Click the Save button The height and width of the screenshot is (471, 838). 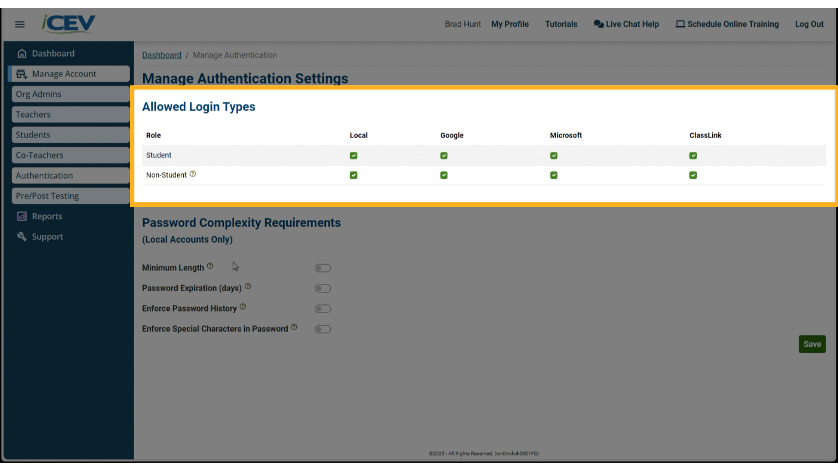(x=812, y=344)
